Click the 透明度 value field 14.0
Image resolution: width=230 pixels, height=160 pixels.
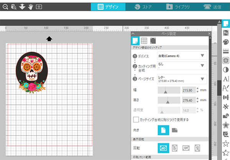(x=189, y=110)
